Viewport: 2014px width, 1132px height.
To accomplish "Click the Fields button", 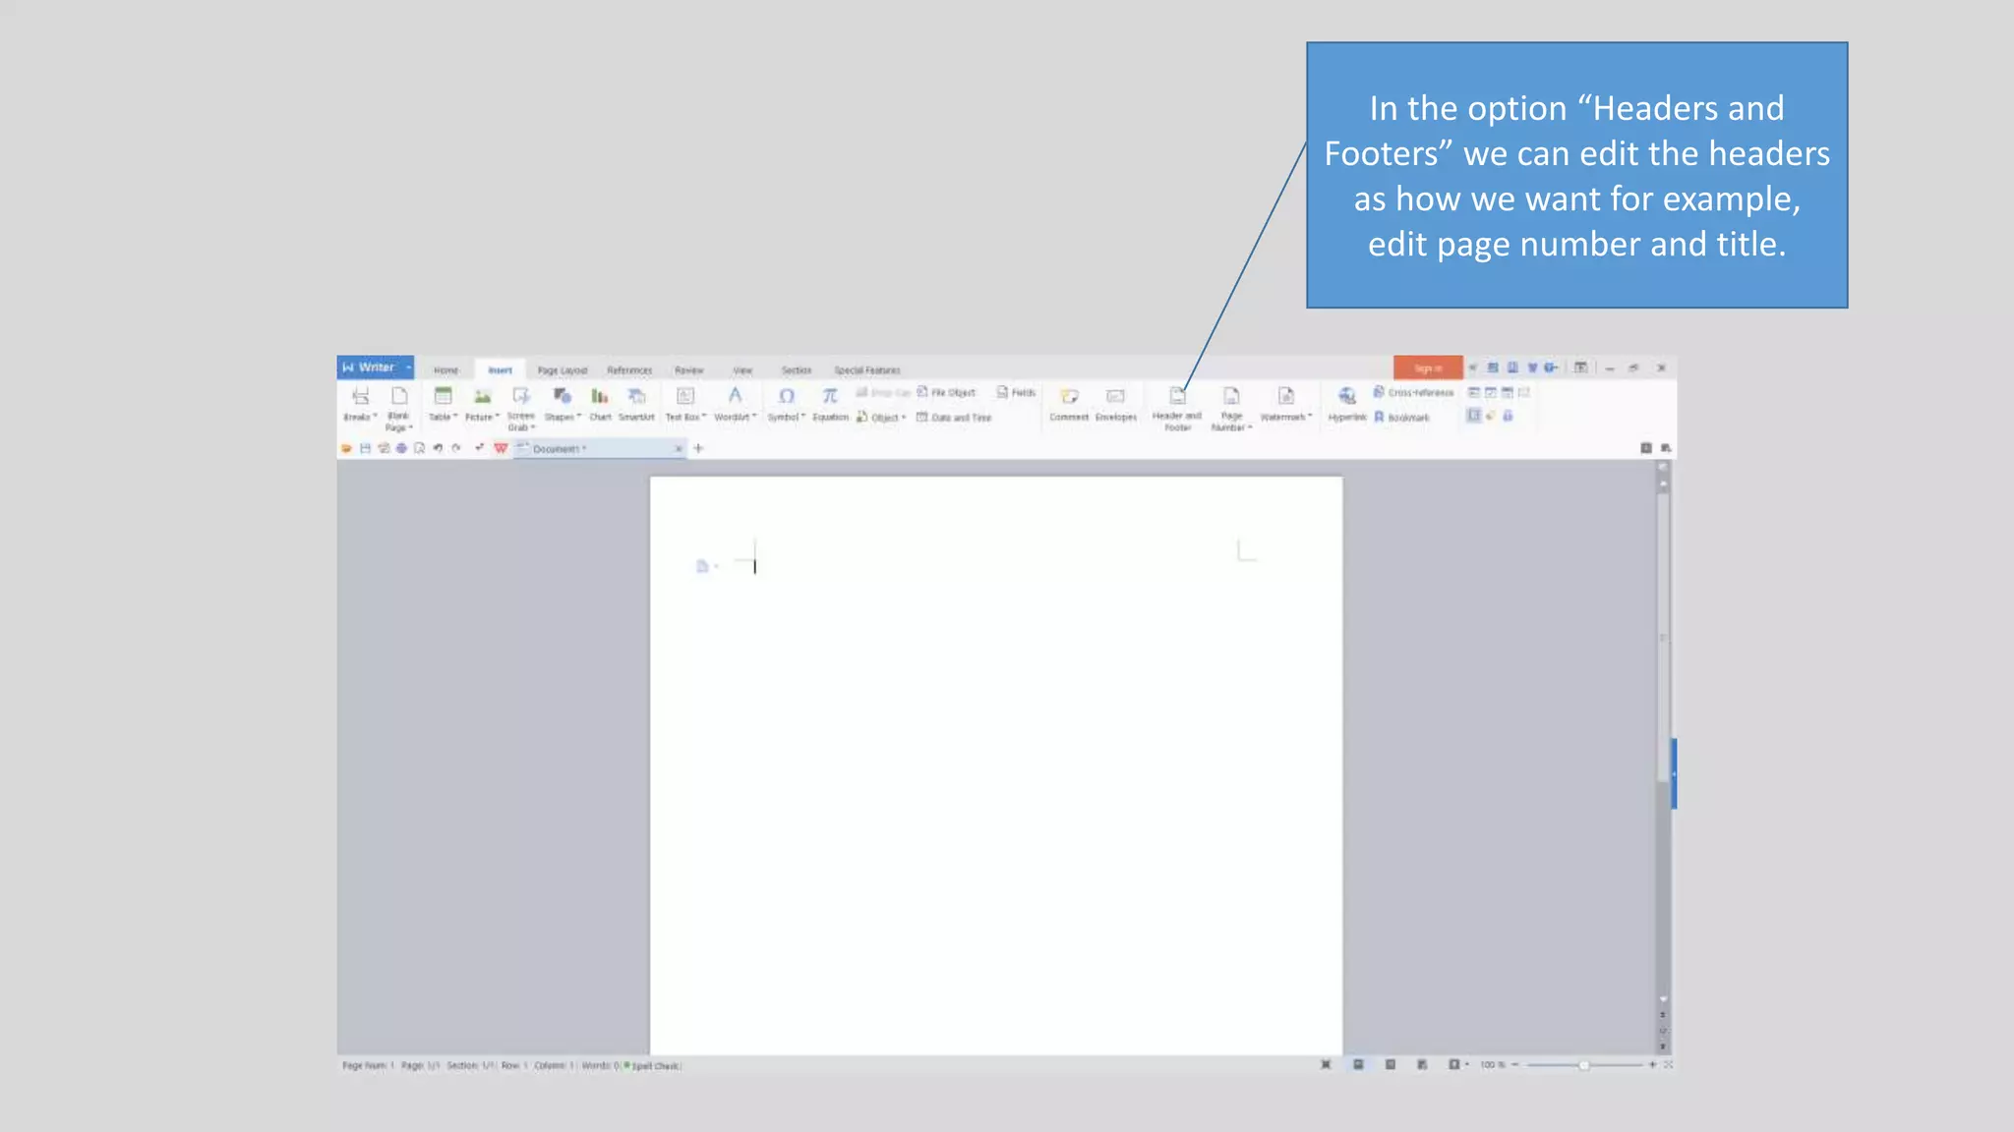I will pos(1016,392).
